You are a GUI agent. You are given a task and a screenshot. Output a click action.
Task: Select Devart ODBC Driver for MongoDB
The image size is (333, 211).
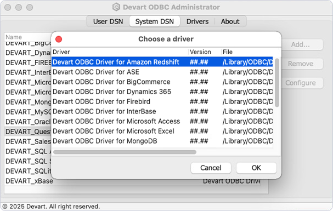[162, 141]
